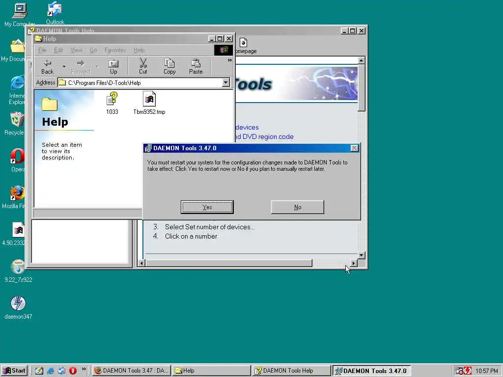Screen dimensions: 503x377
Task: Open the Forward history dropdown arrow
Action: pyautogui.click(x=97, y=66)
